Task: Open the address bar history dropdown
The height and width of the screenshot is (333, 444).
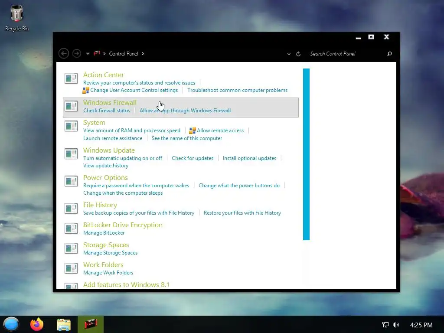Action: point(289,54)
